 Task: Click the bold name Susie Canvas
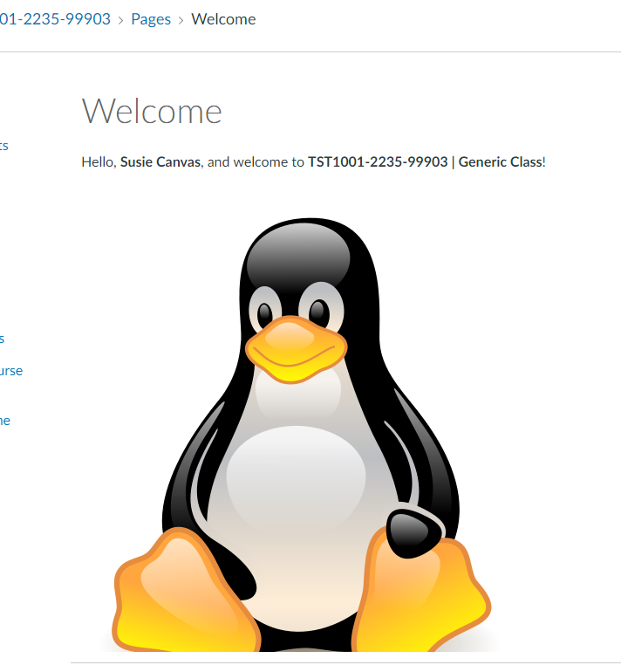pyautogui.click(x=160, y=162)
